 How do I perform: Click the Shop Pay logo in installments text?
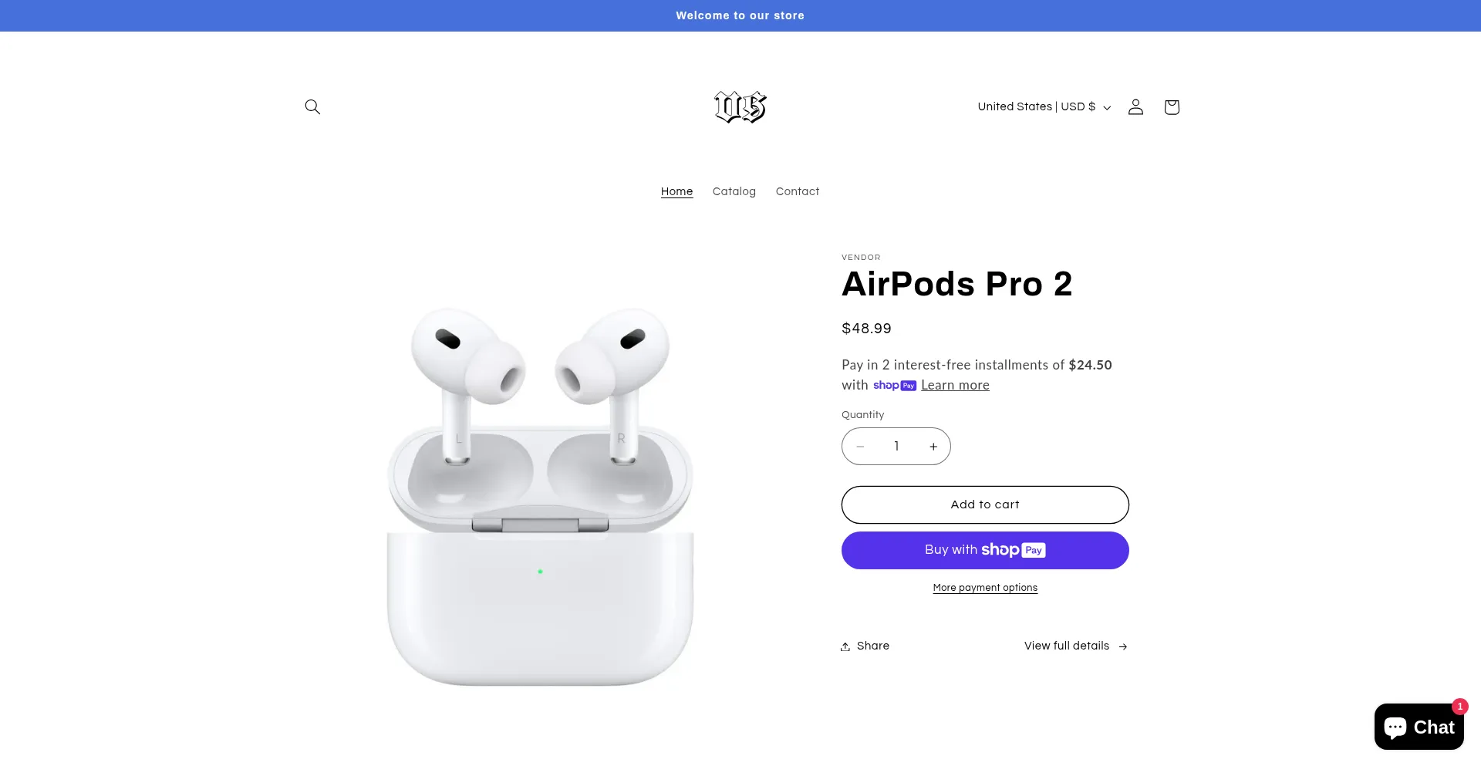pyautogui.click(x=895, y=385)
